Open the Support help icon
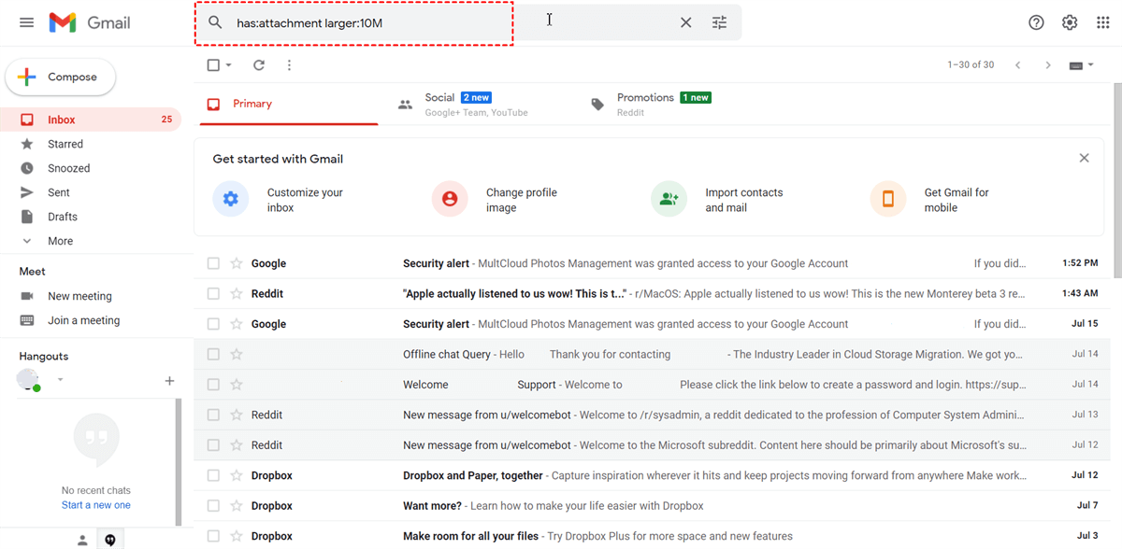Screen dimensions: 1122x549 click(1036, 22)
